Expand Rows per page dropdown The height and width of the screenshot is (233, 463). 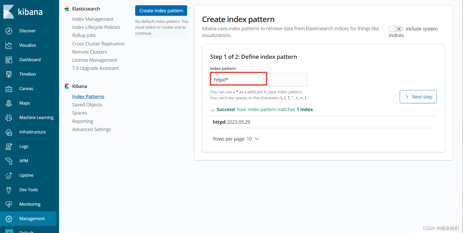coord(236,139)
